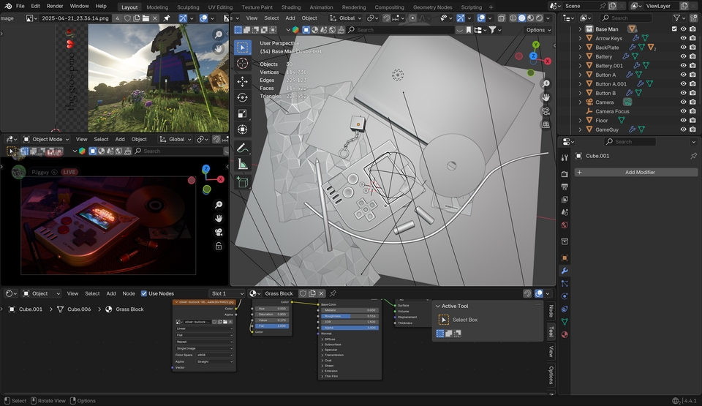Open the Slot 1 dropdown
This screenshot has width=702, height=406.
[x=227, y=293]
